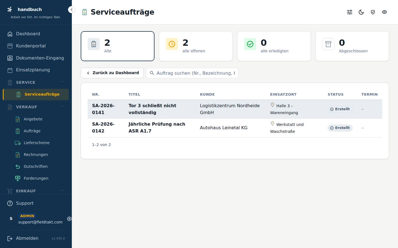Filter by the alle offenen card
398x248 pixels.
tap(196, 46)
